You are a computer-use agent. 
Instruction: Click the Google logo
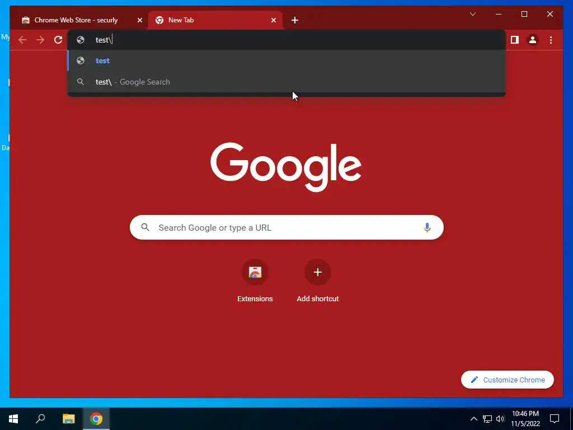[286, 167]
